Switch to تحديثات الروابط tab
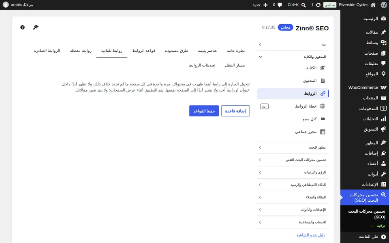Image resolution: width=389 pixels, height=243 pixels. point(202,65)
